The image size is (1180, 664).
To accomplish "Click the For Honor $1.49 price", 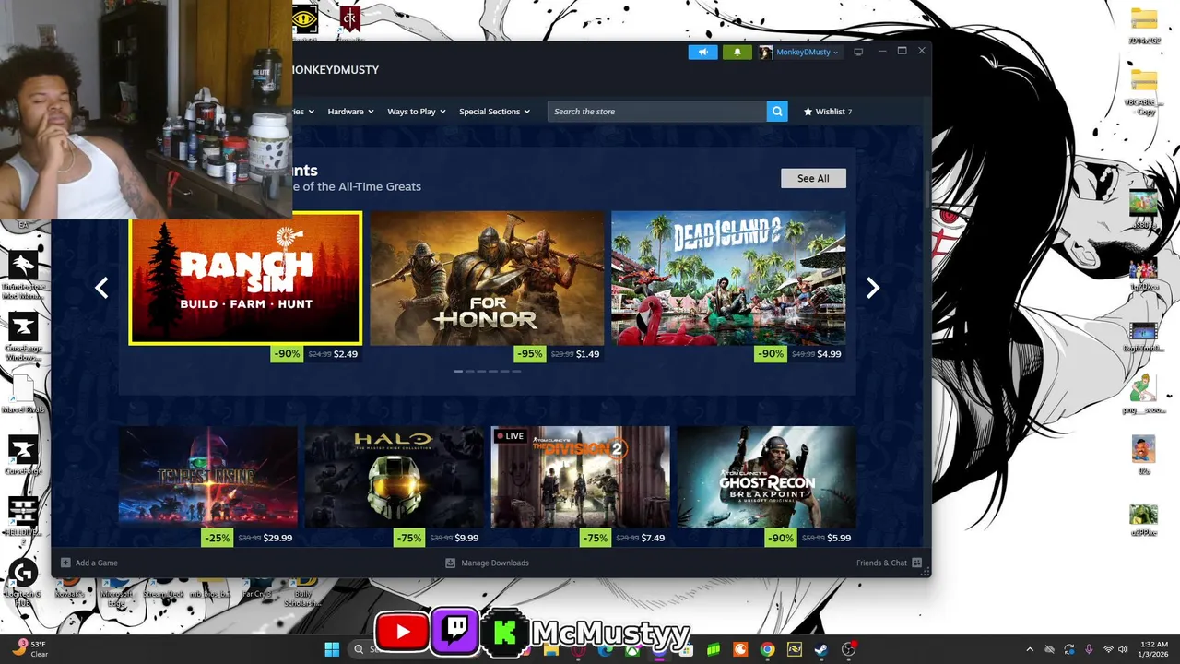I will tap(587, 354).
